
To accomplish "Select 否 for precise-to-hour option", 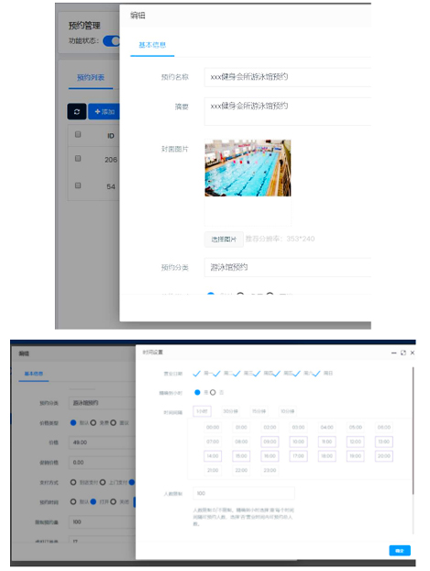I will tap(213, 392).
